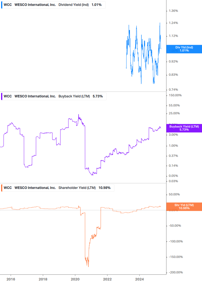Click the 1.01% value in the top legend
Viewport: 202px width, 283px height.
[97, 5]
